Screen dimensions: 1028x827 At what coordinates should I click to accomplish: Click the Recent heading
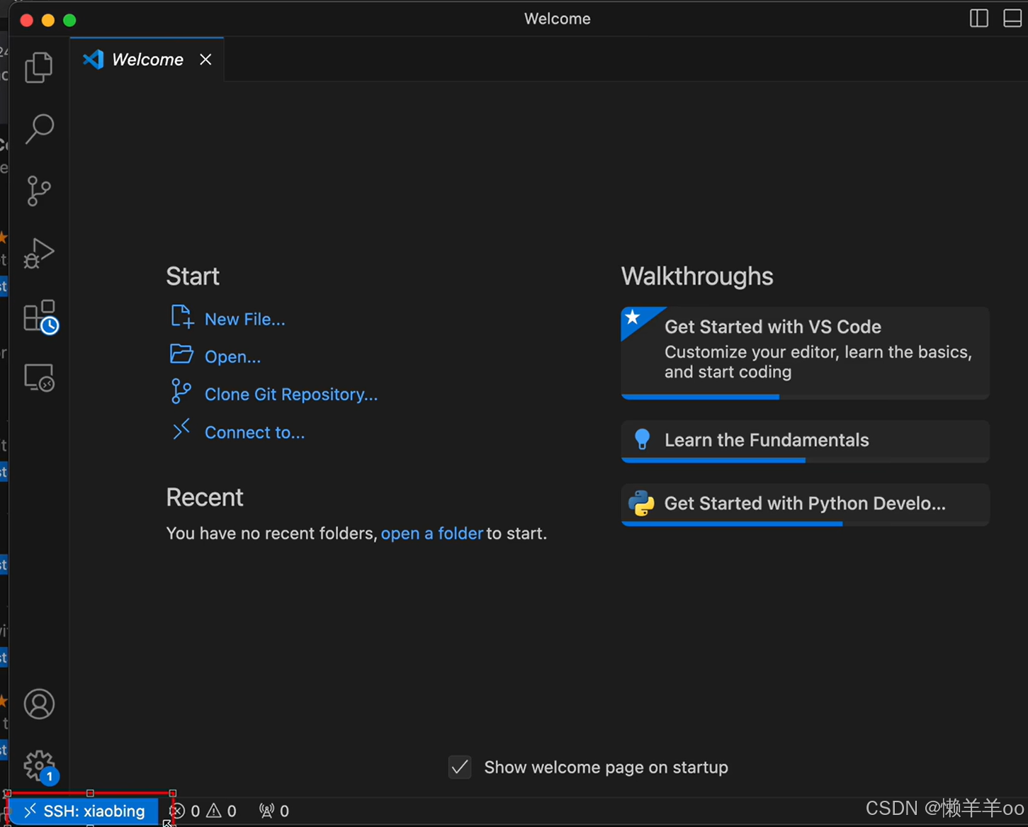[x=205, y=497]
